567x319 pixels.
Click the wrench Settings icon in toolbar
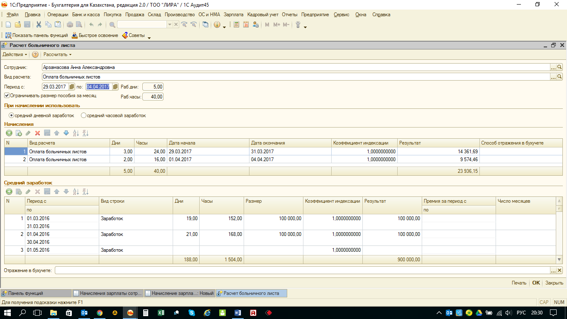298,25
